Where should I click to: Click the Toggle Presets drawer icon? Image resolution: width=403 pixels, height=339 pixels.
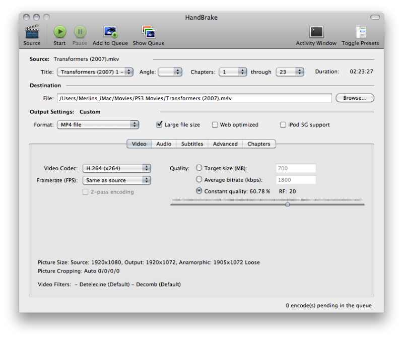pos(361,32)
